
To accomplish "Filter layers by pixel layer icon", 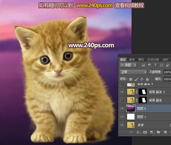I will click(143, 65).
